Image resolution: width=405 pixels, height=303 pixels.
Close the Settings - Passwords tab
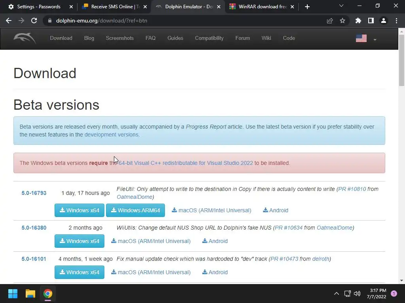(71, 7)
